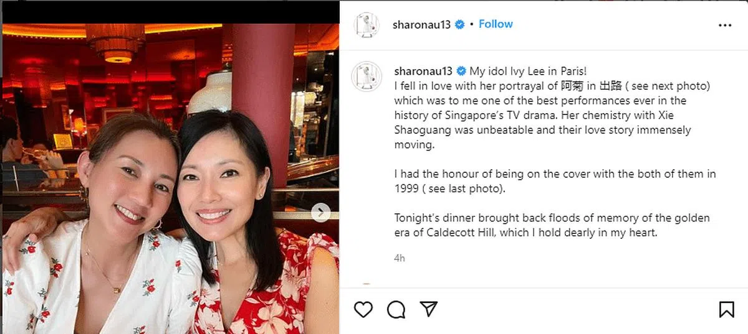This screenshot has height=334, width=748.
Task: Click the verified badge in the post header
Action: point(460,25)
